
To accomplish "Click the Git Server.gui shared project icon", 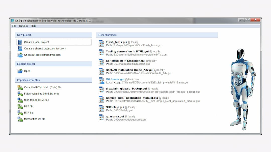I will tap(101, 80).
